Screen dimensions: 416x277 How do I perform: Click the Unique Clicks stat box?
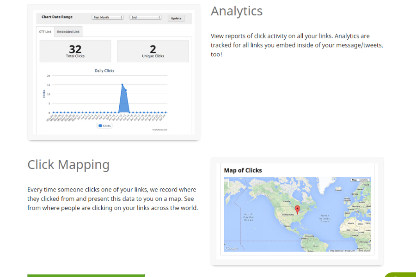click(153, 51)
